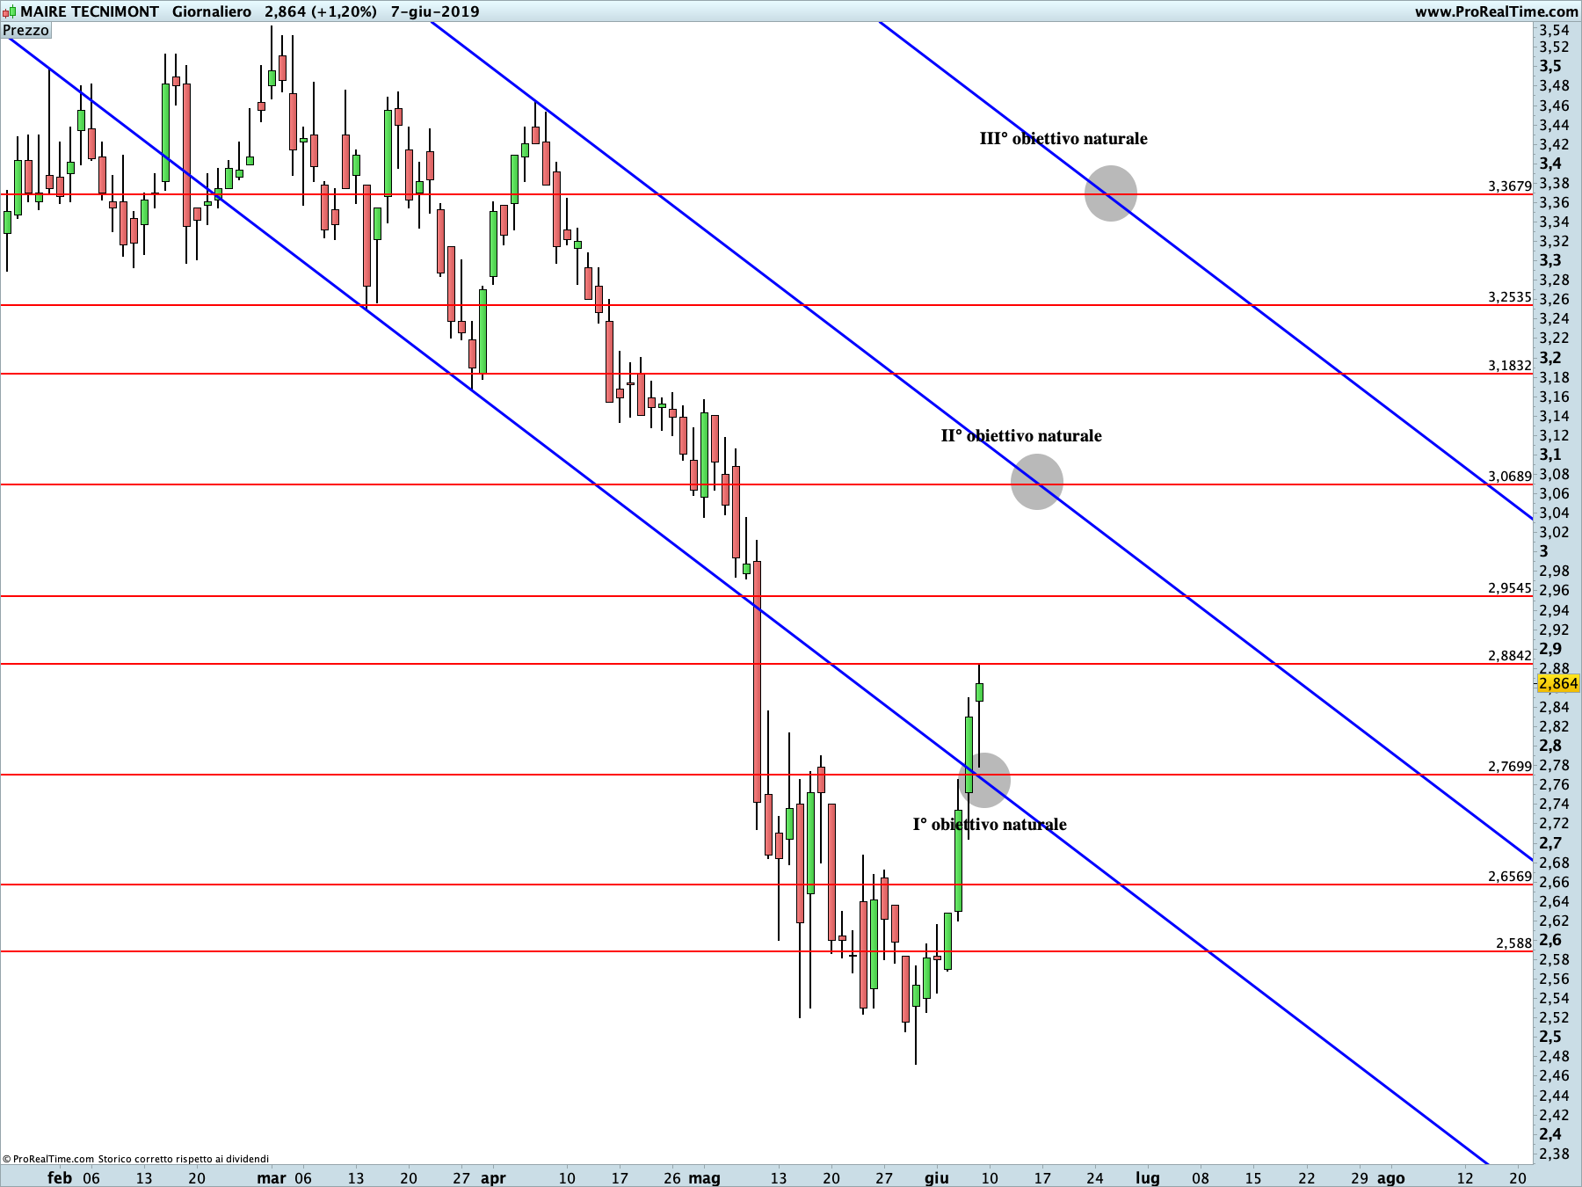Click the lug label on time axis
Screen dimensions: 1582x1187
[x=1148, y=1177]
